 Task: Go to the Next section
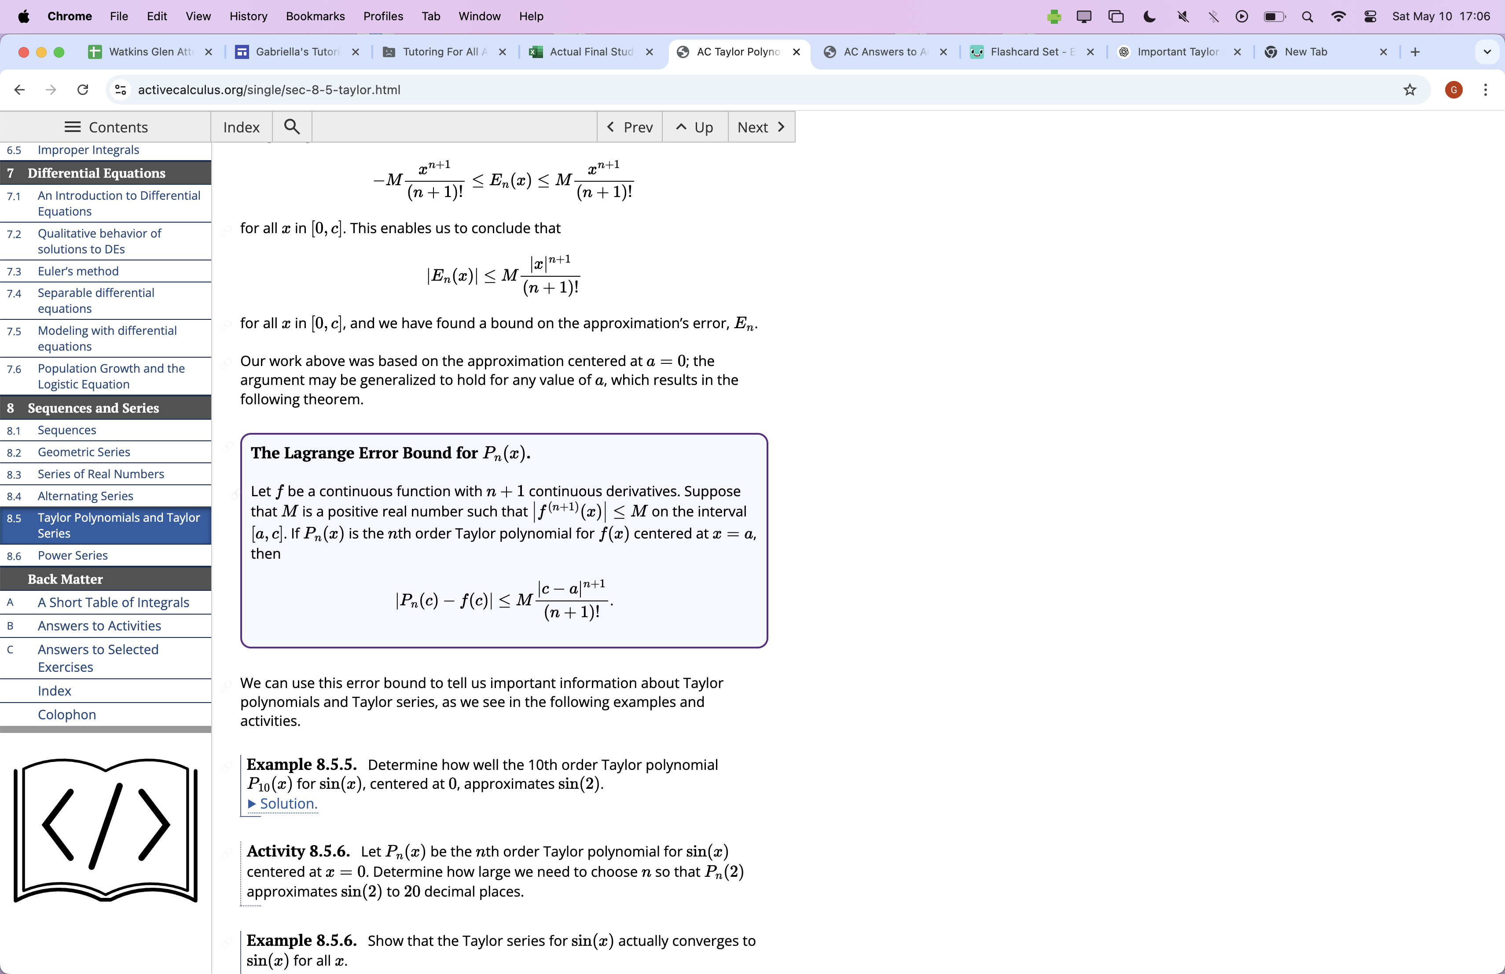(761, 127)
